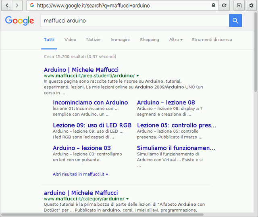Screen dimensions: 258x217
Task: Click the browser forward arrow button
Action: 17,6
